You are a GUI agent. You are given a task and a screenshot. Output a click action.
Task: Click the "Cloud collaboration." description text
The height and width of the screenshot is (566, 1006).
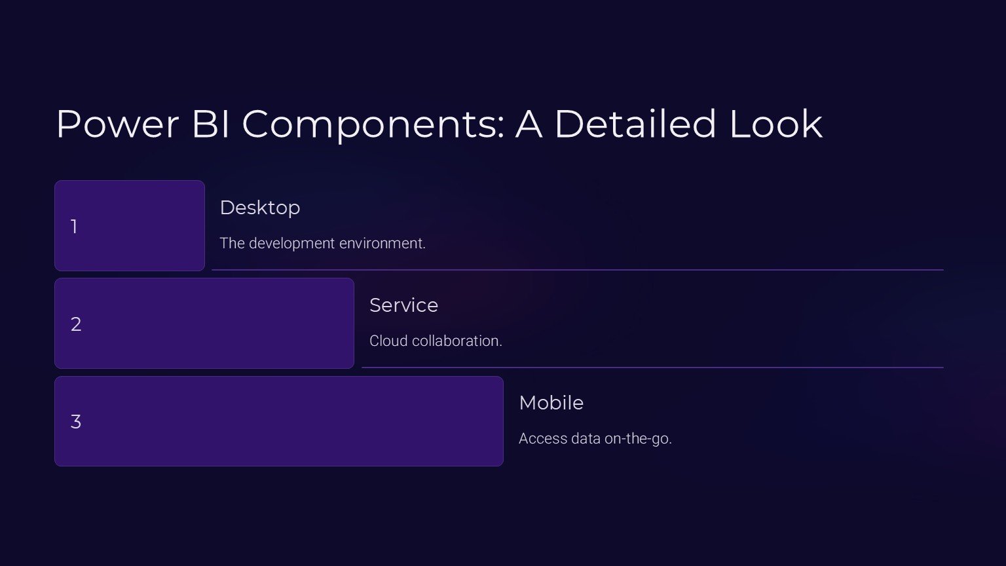tap(436, 341)
